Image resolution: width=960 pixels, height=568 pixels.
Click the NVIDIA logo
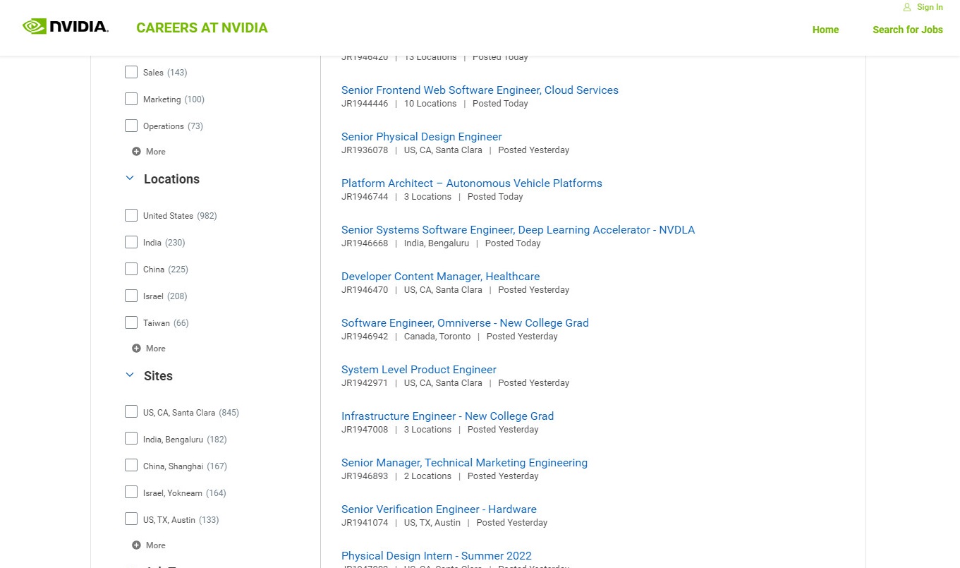pos(66,28)
